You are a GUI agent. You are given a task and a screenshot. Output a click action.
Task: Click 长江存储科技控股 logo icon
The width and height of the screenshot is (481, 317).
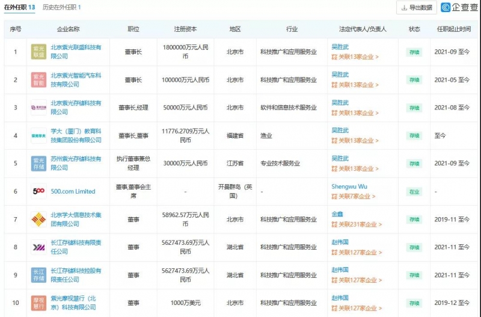(38, 275)
